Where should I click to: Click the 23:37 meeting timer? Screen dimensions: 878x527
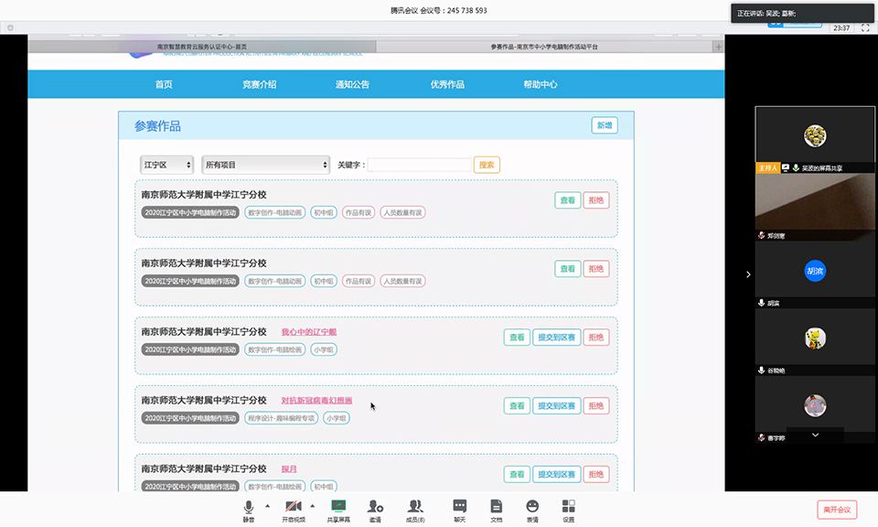(841, 28)
